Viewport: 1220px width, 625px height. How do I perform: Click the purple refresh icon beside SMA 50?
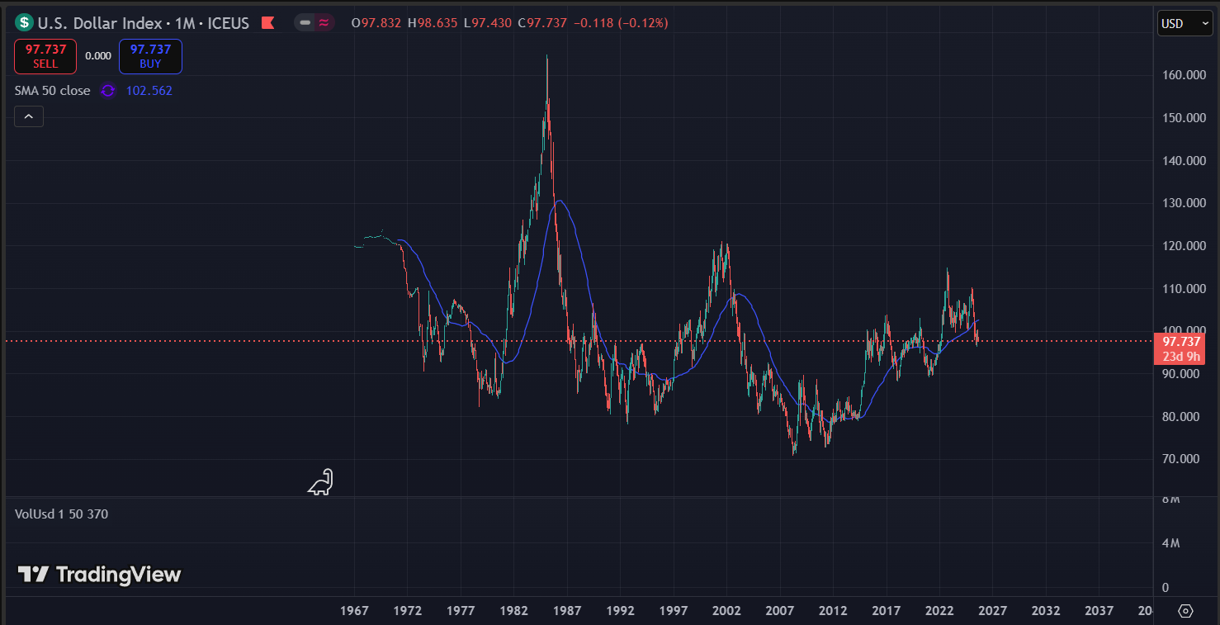coord(108,91)
